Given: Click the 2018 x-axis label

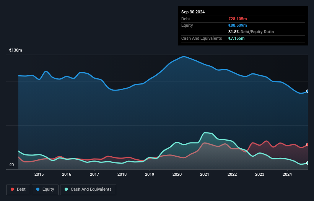Looking at the screenshot, I should (122, 174).
